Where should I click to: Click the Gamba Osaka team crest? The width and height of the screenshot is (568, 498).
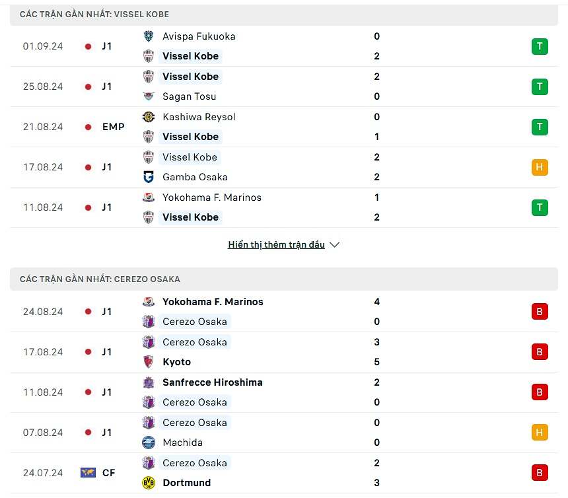149,177
